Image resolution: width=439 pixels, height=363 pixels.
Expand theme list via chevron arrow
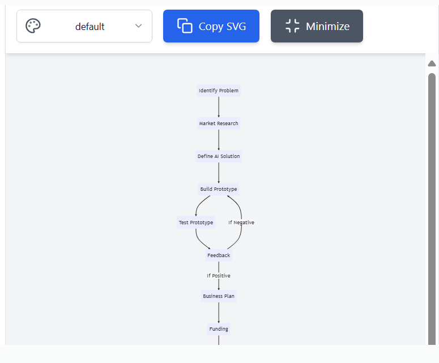[x=138, y=26]
